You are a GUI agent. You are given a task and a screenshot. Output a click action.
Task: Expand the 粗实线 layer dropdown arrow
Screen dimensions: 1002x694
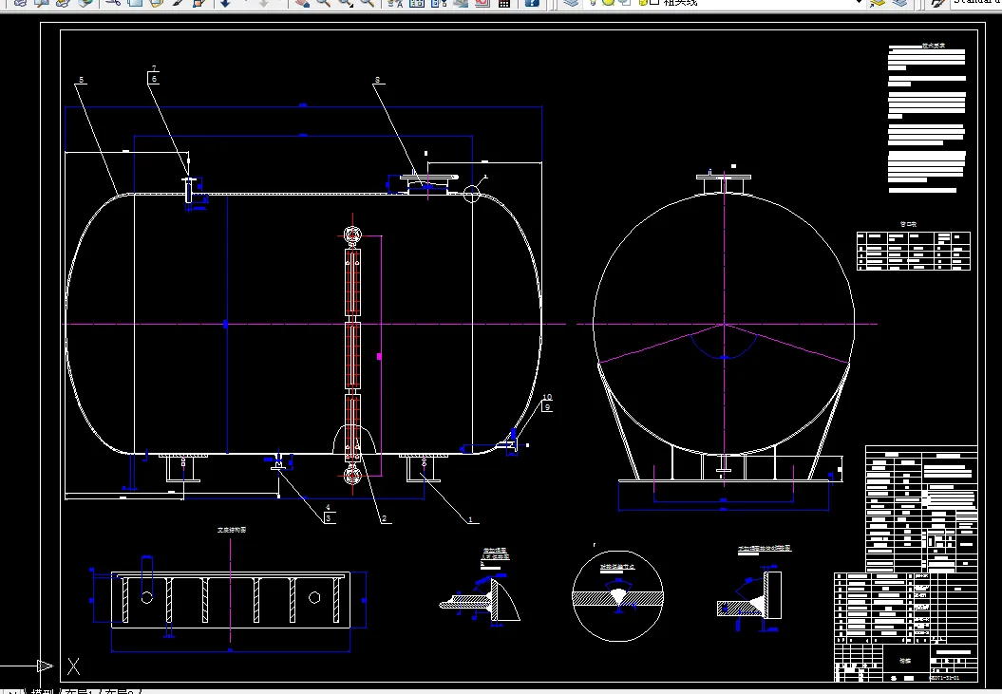point(860,3)
